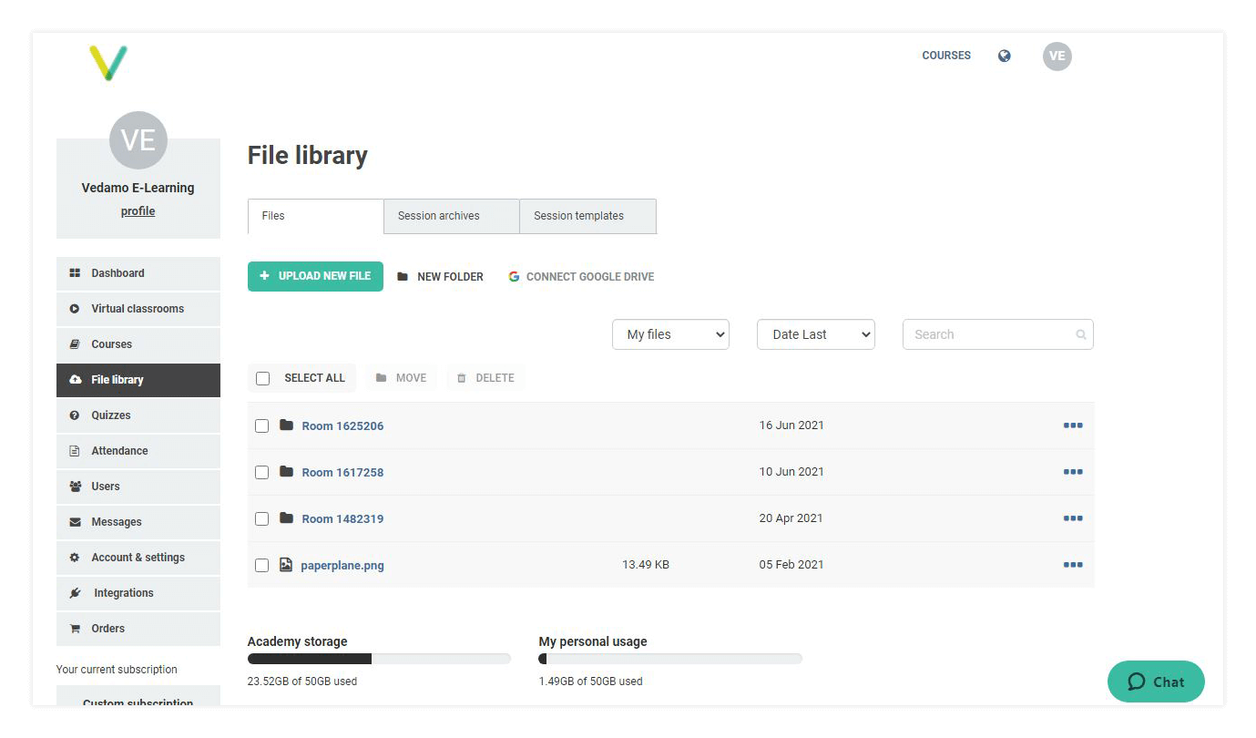Click the Attendance document icon
This screenshot has height=738, width=1256.
(75, 451)
